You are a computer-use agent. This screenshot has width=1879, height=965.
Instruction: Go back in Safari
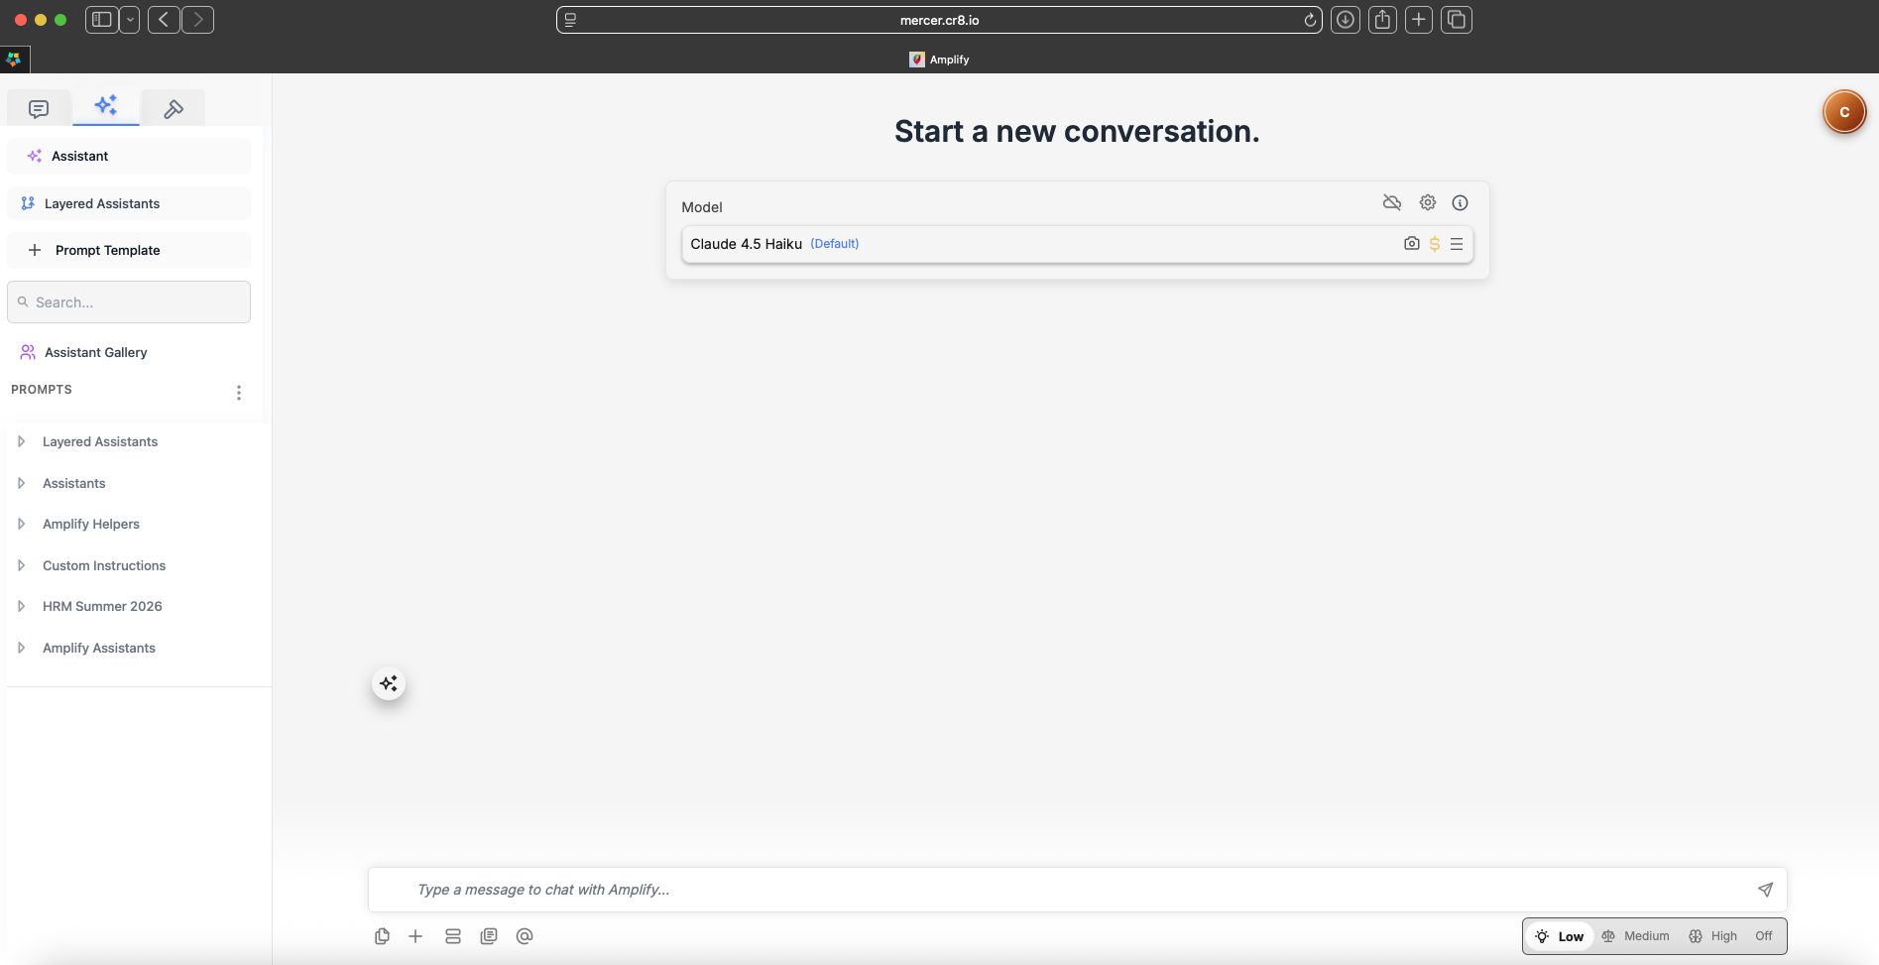tap(164, 20)
